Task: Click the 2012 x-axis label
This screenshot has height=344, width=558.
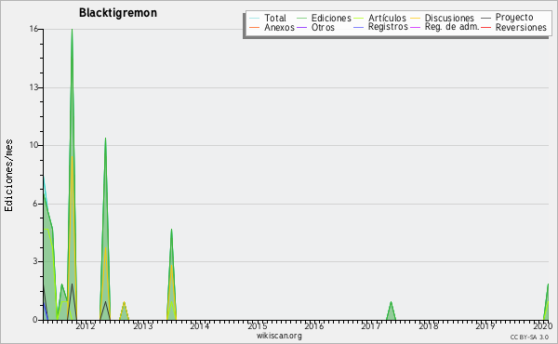Action: [x=86, y=325]
